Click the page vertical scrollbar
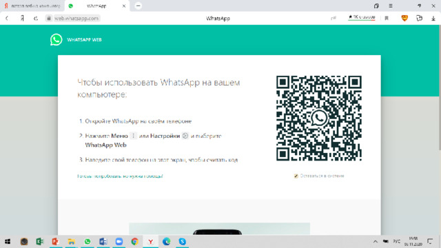Screen dimensions: 441x248 click(x=440, y=87)
